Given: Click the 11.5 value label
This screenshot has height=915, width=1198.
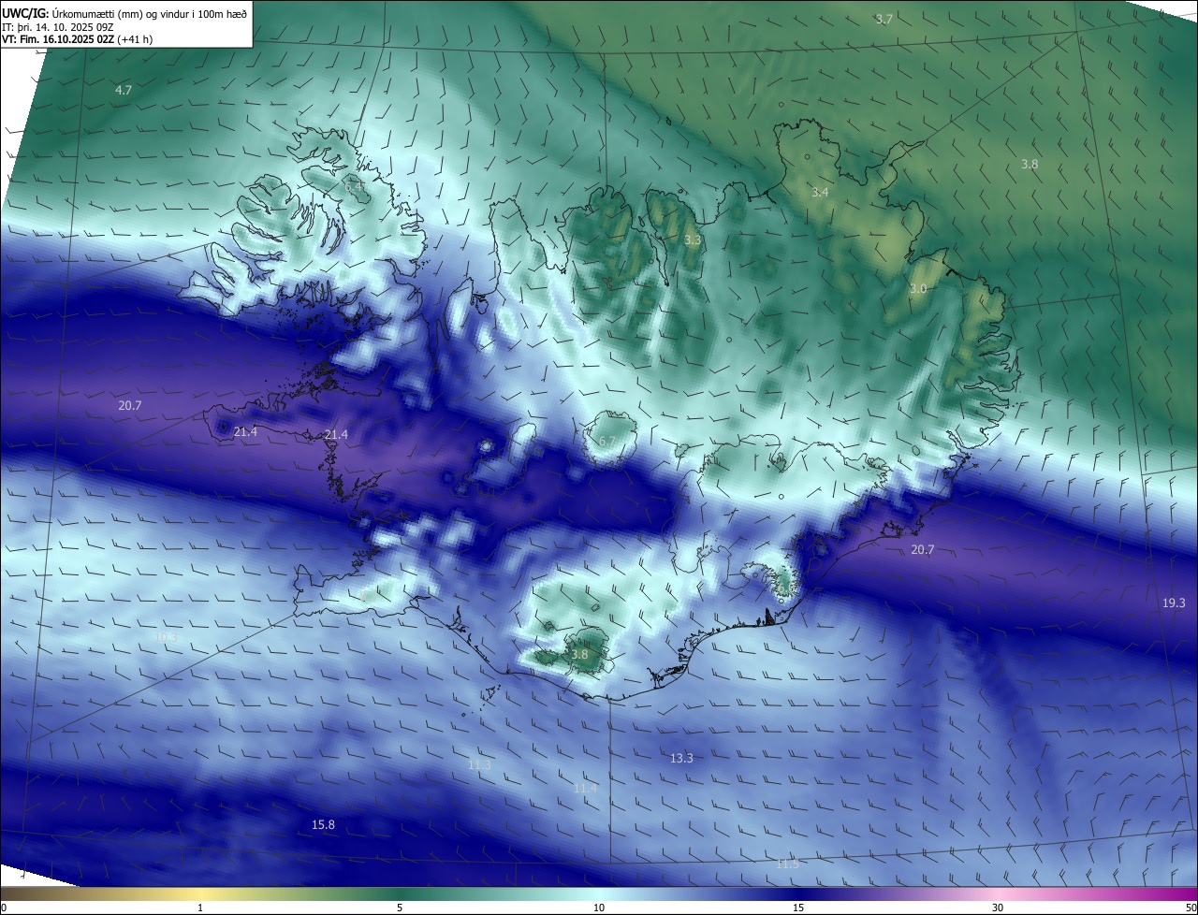Looking at the screenshot, I should pos(787,864).
